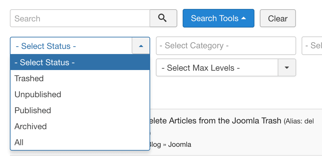Click the magnifying glass search icon

(x=163, y=18)
